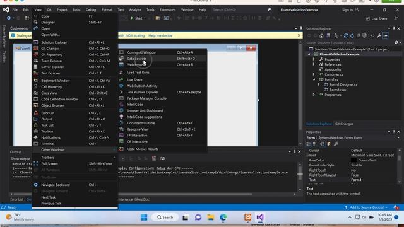
Task: Click the Search Solution Explorer field
Action: coord(350,43)
